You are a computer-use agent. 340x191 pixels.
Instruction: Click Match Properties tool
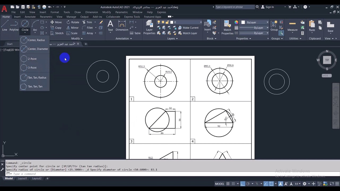coord(227,28)
